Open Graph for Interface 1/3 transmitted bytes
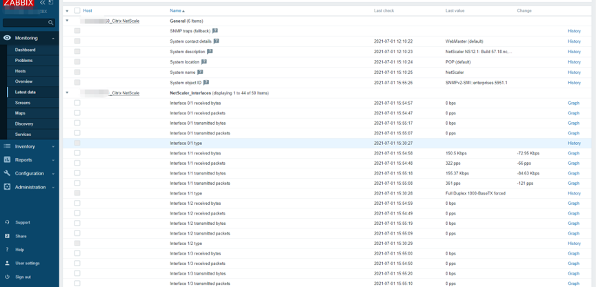 573,273
